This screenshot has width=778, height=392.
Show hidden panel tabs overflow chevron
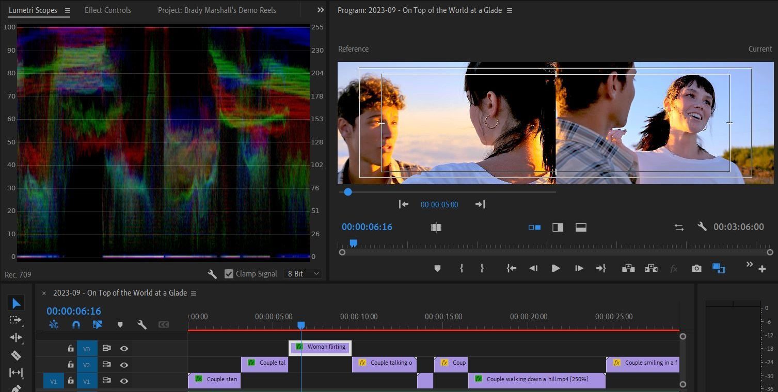[x=321, y=10]
